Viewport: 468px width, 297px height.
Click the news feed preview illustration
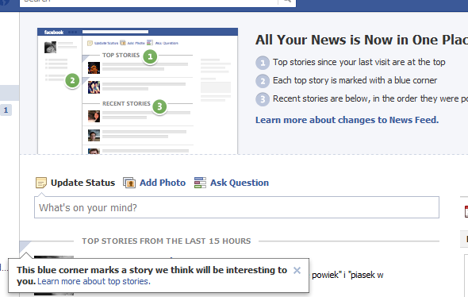click(x=137, y=91)
